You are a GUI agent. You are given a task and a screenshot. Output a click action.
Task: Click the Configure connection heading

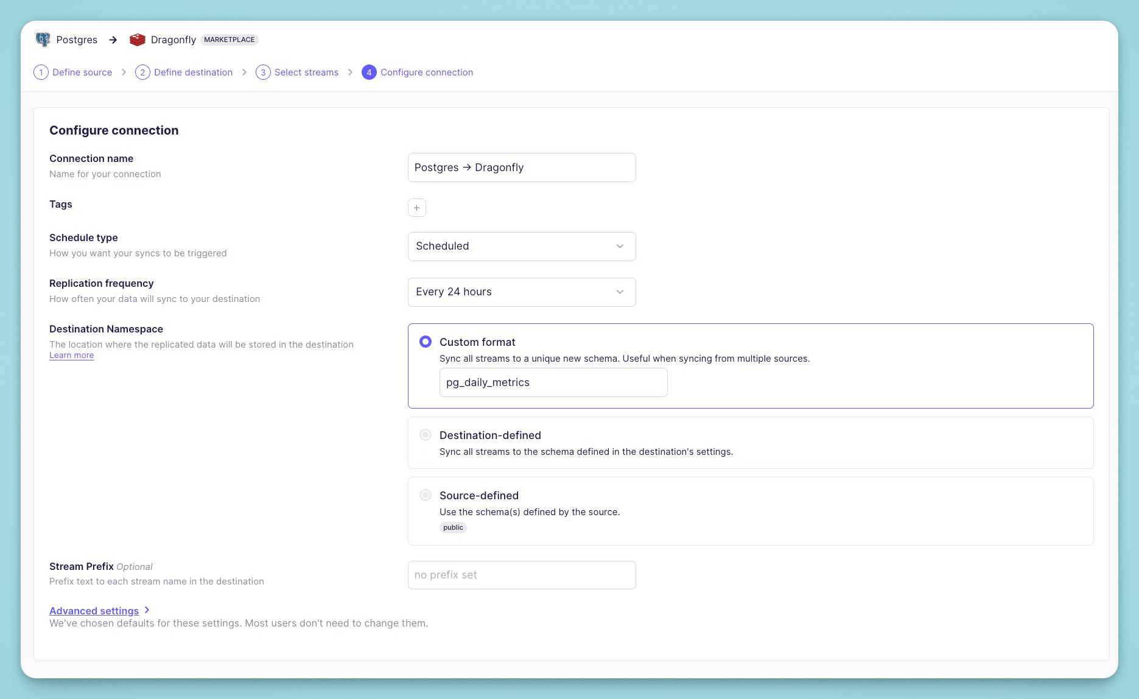pos(114,130)
